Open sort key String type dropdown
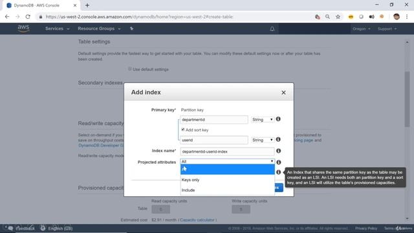The image size is (414, 233). (262, 140)
